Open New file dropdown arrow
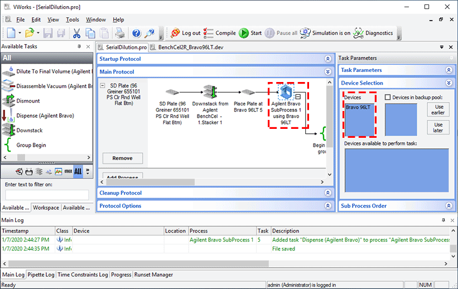 [x=20, y=33]
